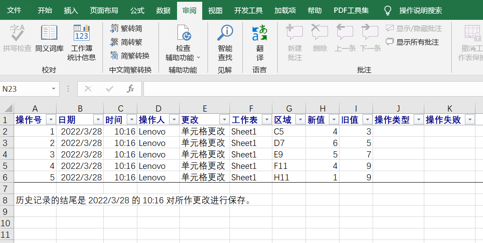Image resolution: width=483 pixels, height=243 pixels.
Task: Click the 删除 comment icon
Action: [x=320, y=33]
